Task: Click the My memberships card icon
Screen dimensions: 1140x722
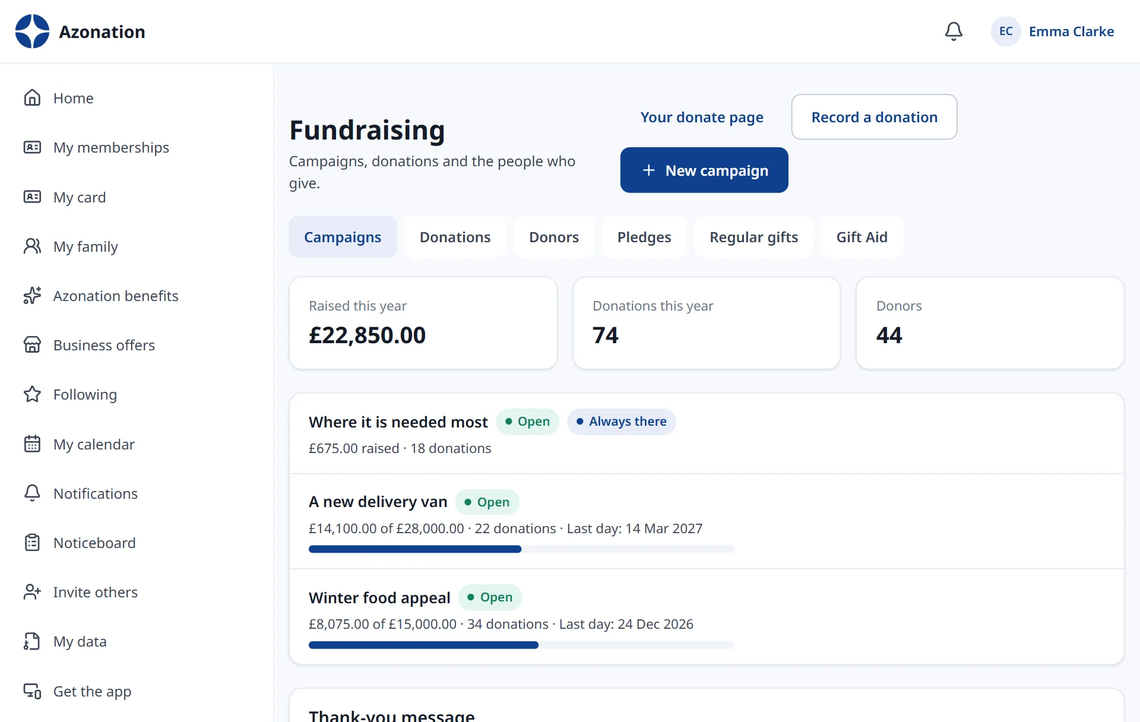Action: point(32,147)
